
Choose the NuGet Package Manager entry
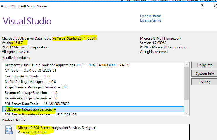(30, 82)
